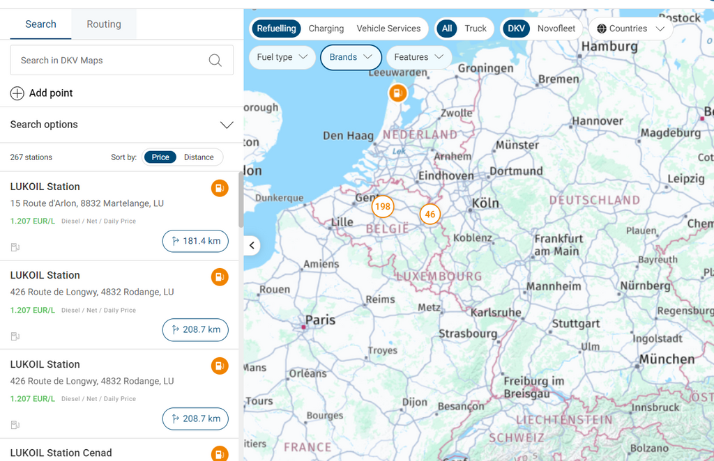This screenshot has width=714, height=461.
Task: Switch to Charging stations
Action: coord(326,29)
